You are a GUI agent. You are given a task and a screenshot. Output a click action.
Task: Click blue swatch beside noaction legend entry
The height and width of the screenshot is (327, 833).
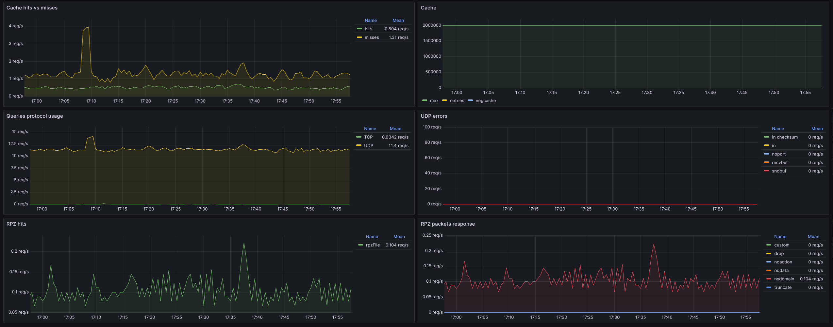(x=769, y=262)
